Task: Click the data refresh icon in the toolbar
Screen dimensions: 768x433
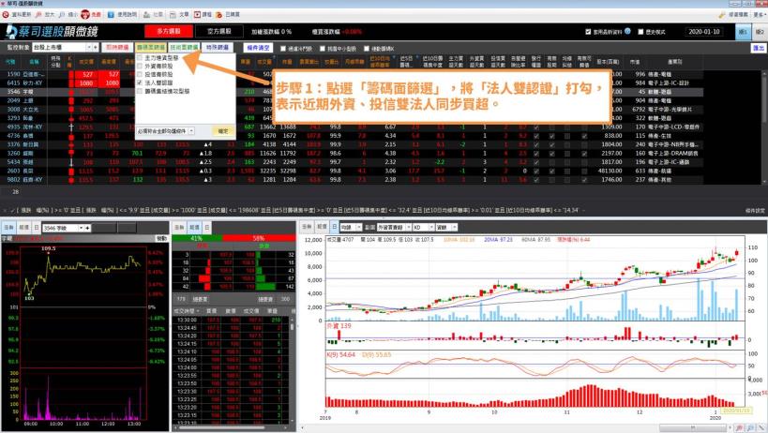Action: coord(6,15)
